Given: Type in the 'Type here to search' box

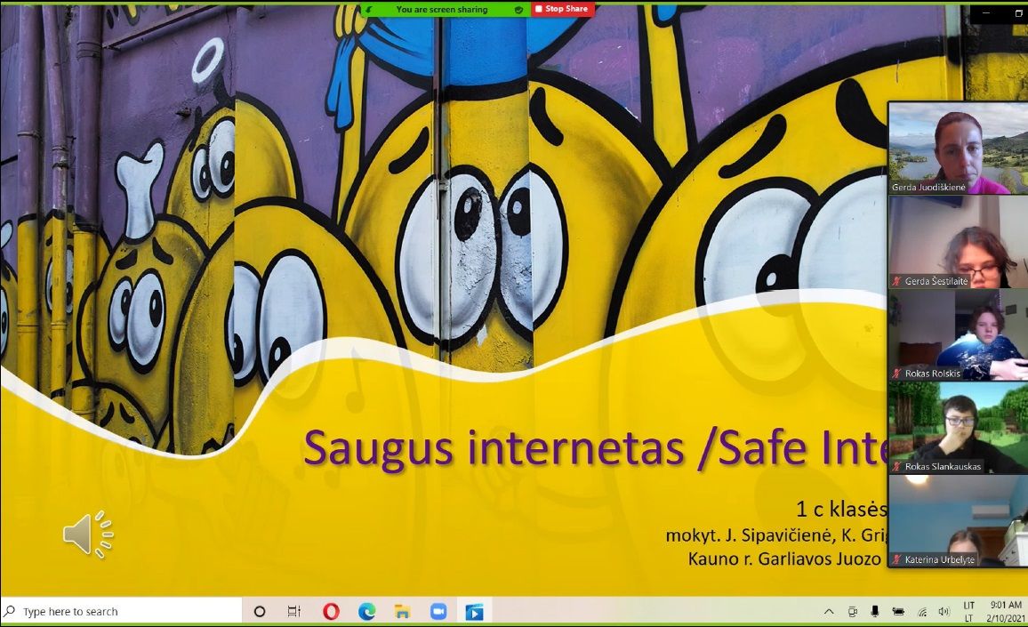Looking at the screenshot, I should [x=124, y=611].
